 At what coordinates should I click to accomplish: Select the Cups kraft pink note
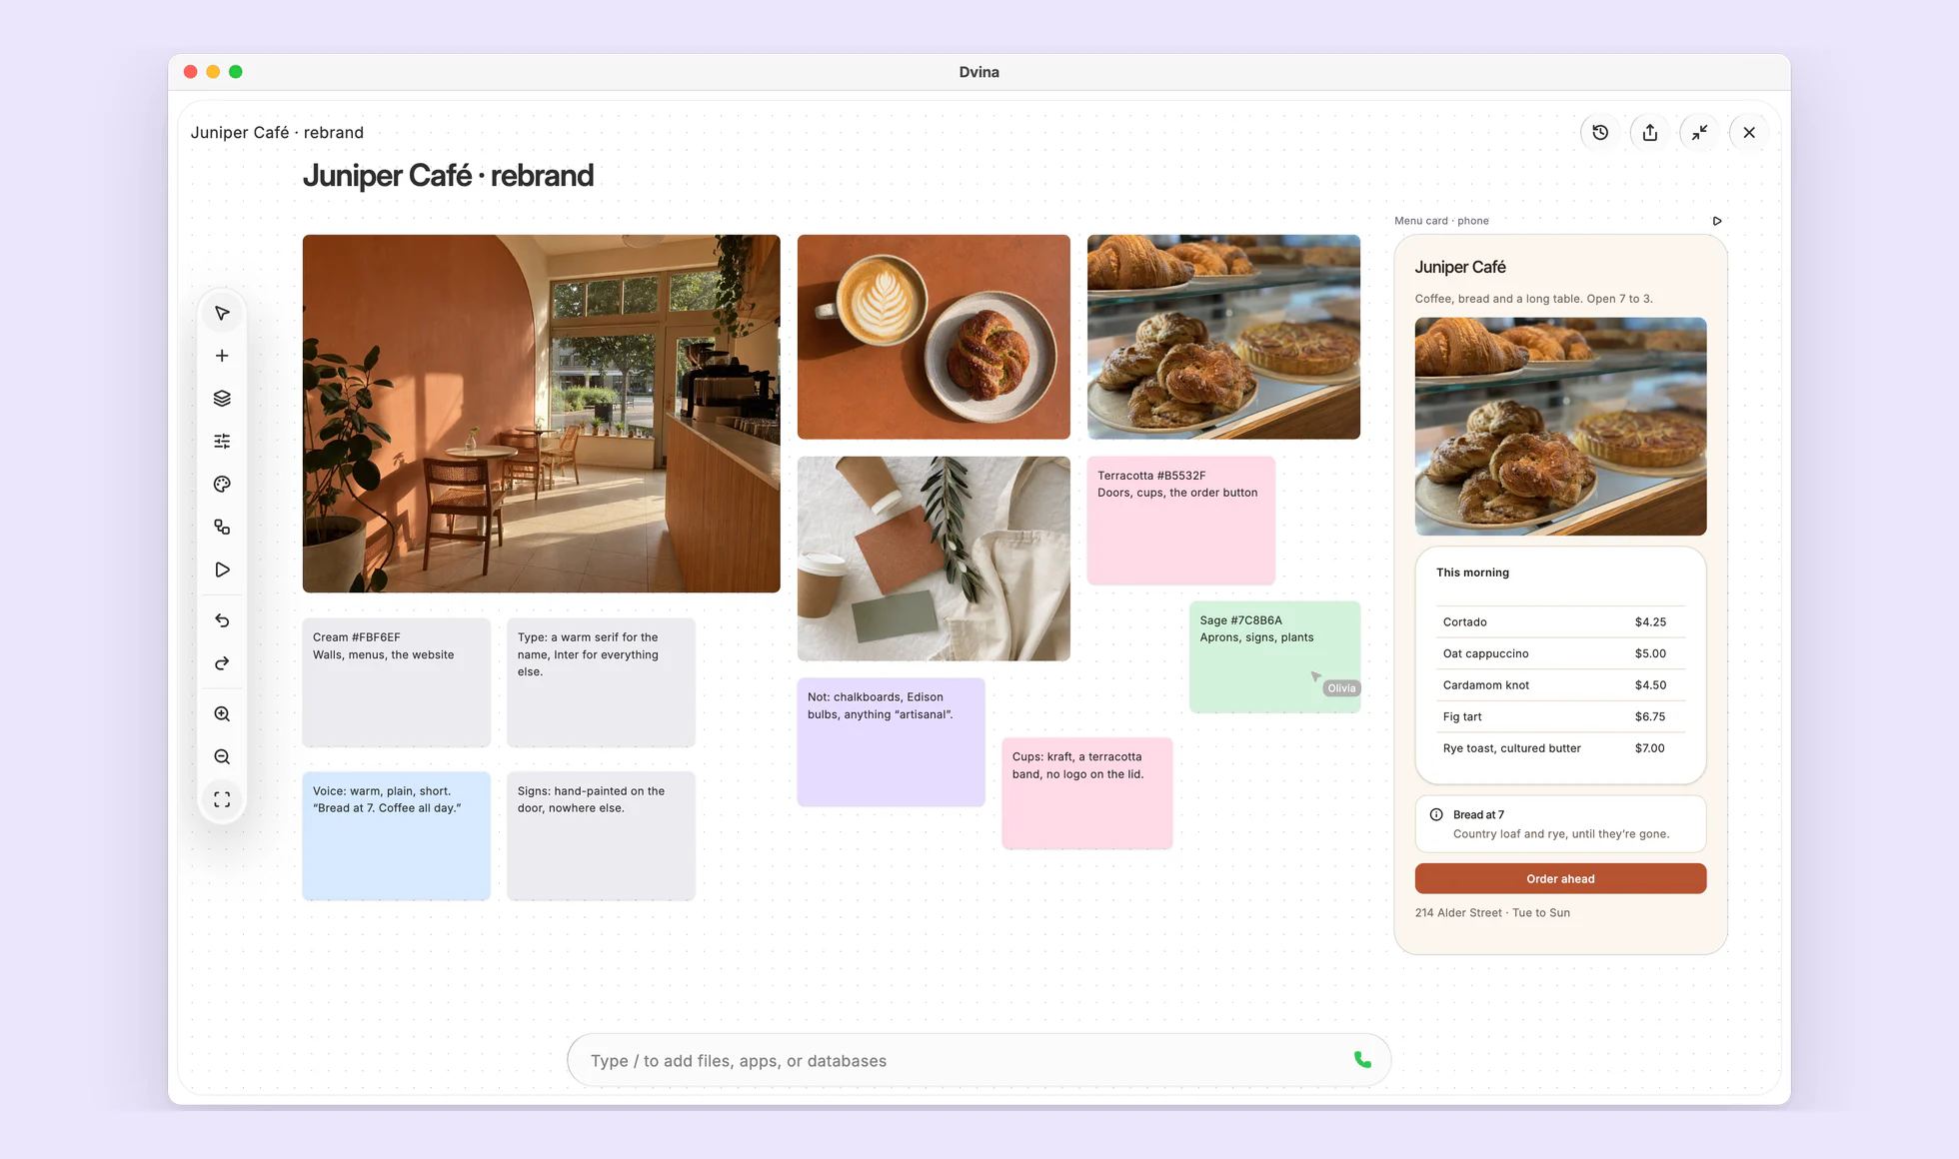point(1087,793)
